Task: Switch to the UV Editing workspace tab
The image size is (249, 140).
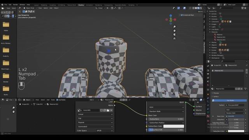Action: tap(61, 5)
